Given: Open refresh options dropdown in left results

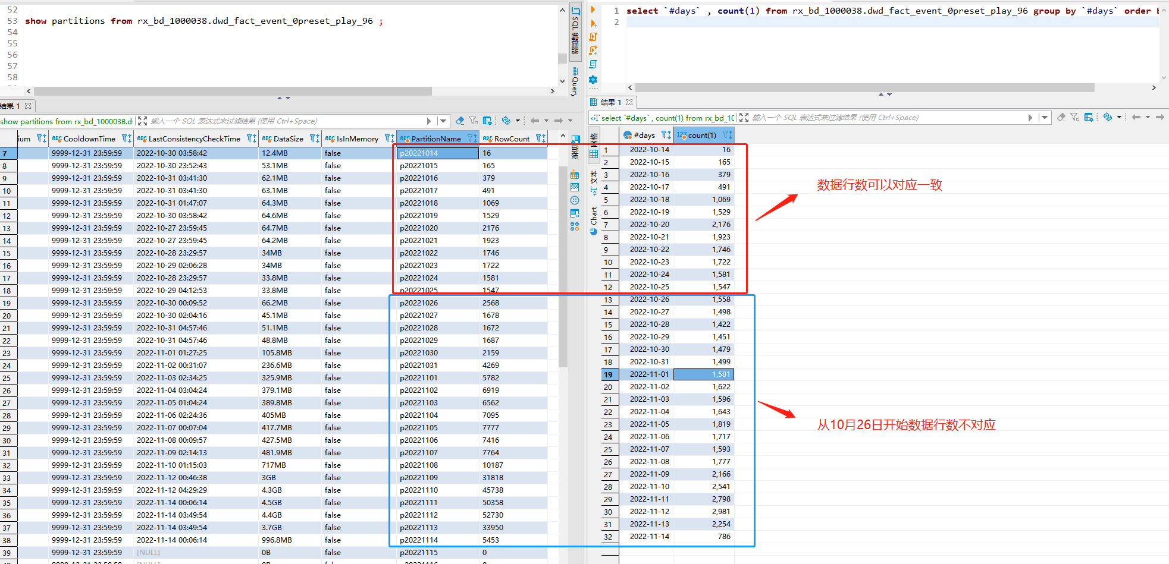Looking at the screenshot, I should [x=518, y=121].
